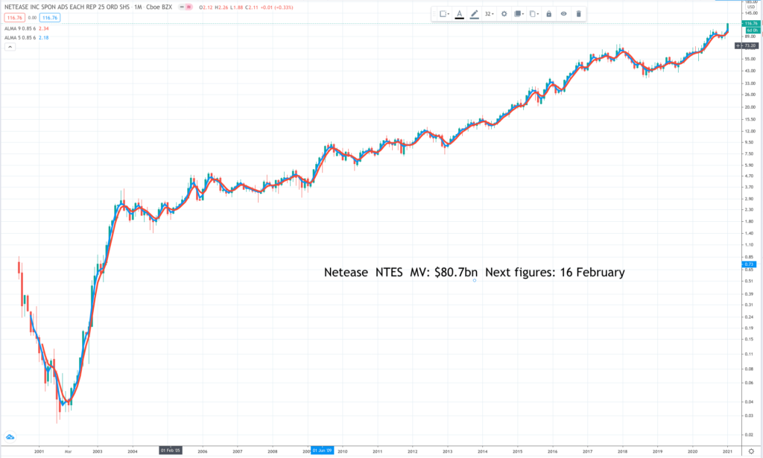Viewport: 763px width, 458px height.
Task: Click the TradingView cloud logo icon
Action: (x=10, y=437)
